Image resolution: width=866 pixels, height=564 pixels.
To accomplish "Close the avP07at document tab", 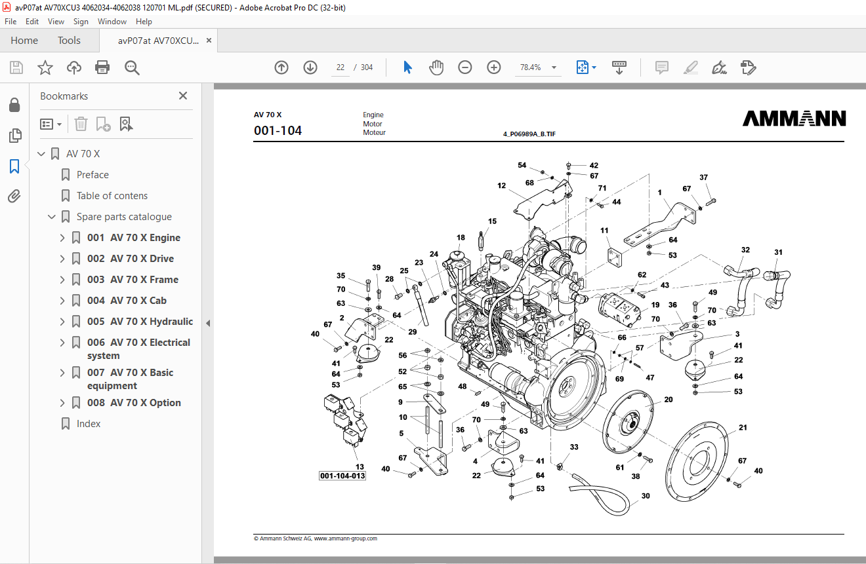I will (209, 41).
